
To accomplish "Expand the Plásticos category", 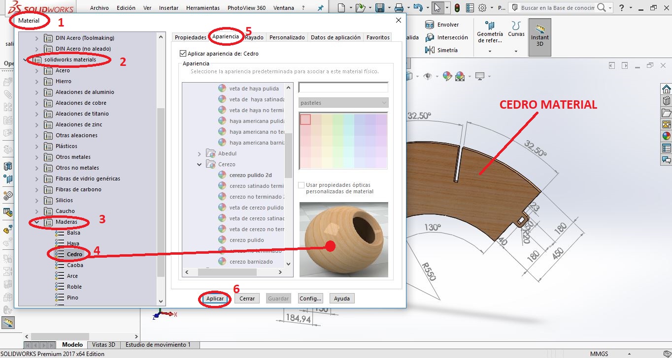I will point(36,146).
